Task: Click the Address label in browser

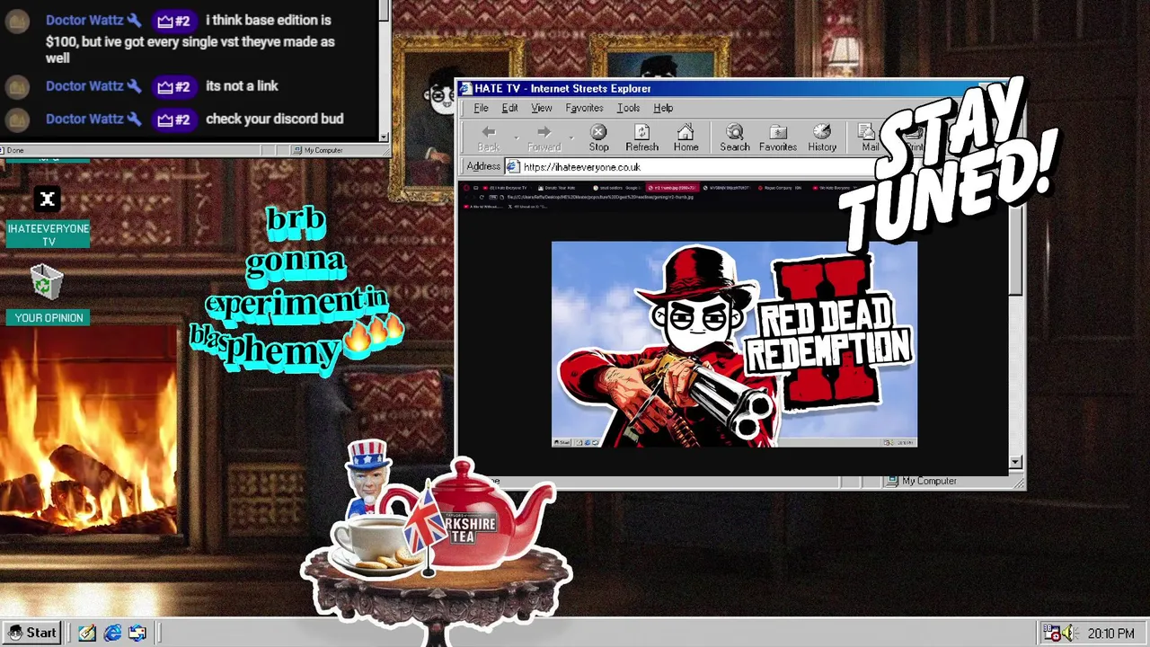Action: click(x=483, y=166)
